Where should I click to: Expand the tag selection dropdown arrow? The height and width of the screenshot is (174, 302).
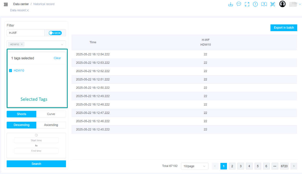coord(62,45)
